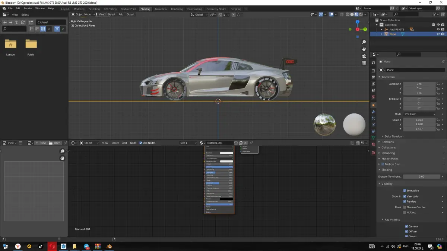Click the new material copy icon
Image resolution: width=447 pixels, height=251 pixels.
click(x=241, y=143)
